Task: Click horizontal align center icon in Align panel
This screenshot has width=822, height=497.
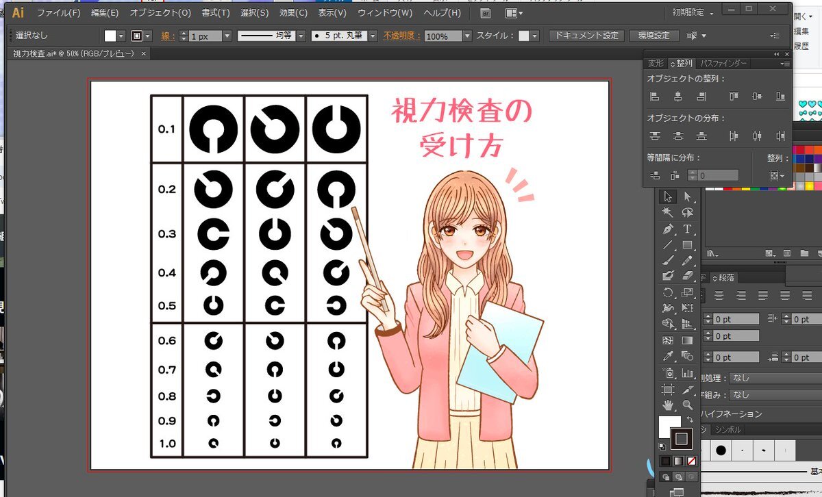Action: tap(677, 97)
